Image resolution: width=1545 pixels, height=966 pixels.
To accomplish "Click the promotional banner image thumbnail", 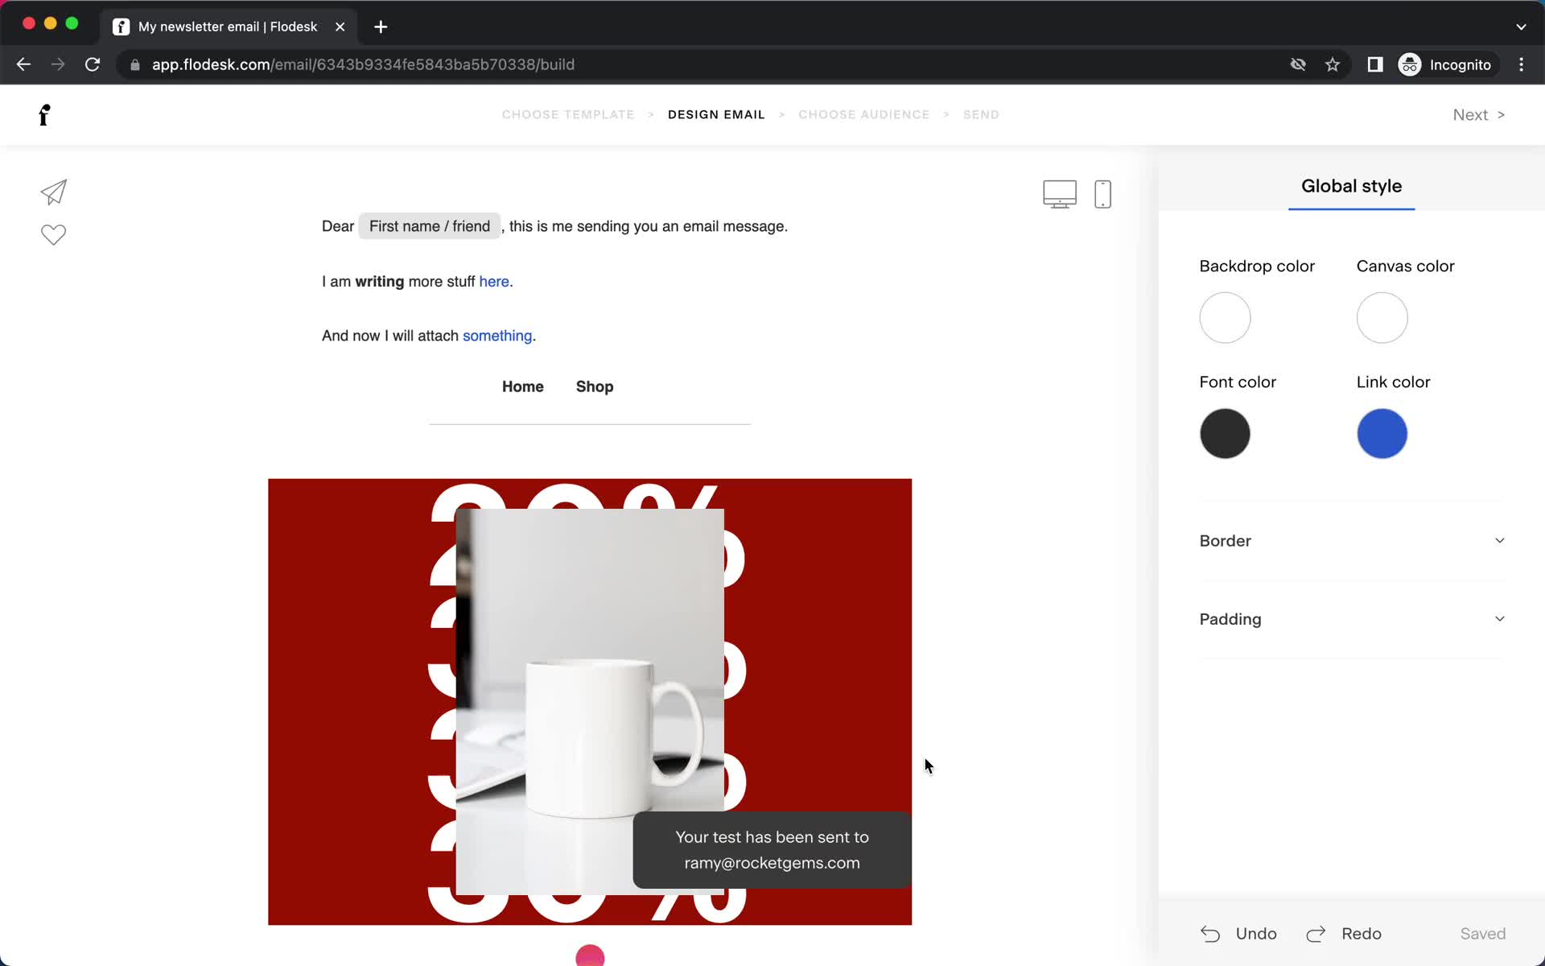I will [590, 701].
